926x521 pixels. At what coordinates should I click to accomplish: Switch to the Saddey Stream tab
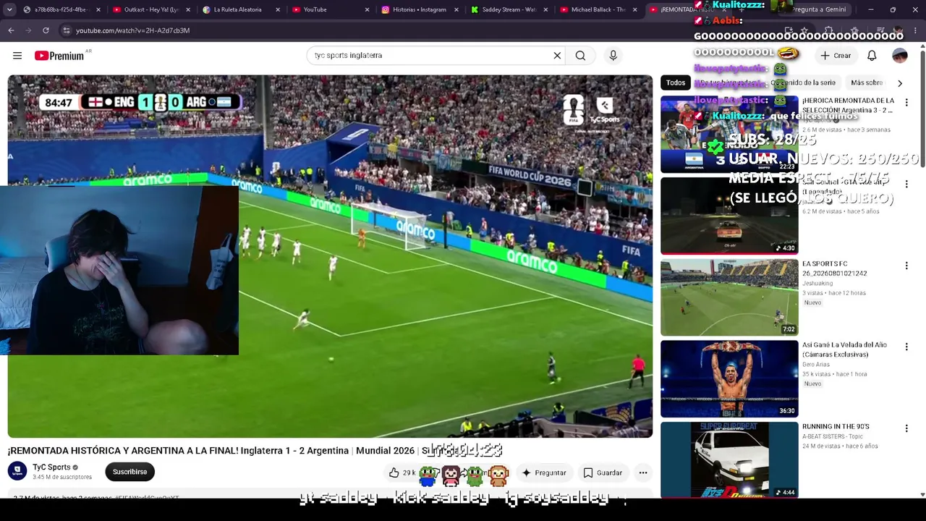pos(509,9)
